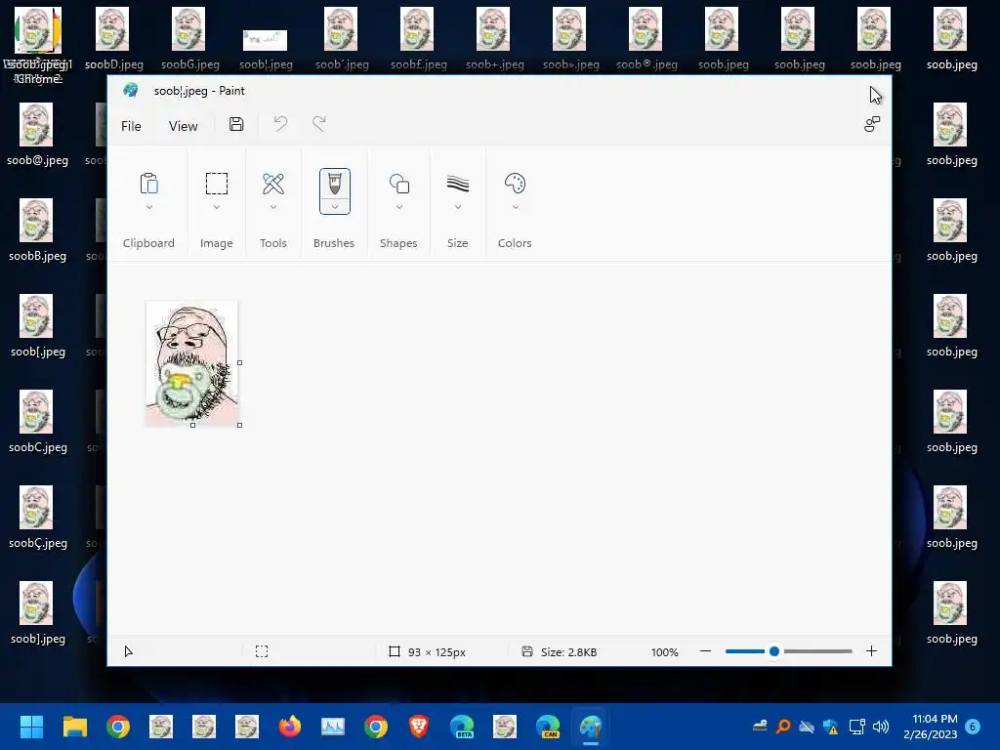Undo the last action in Paint
The height and width of the screenshot is (750, 1000).
click(280, 124)
